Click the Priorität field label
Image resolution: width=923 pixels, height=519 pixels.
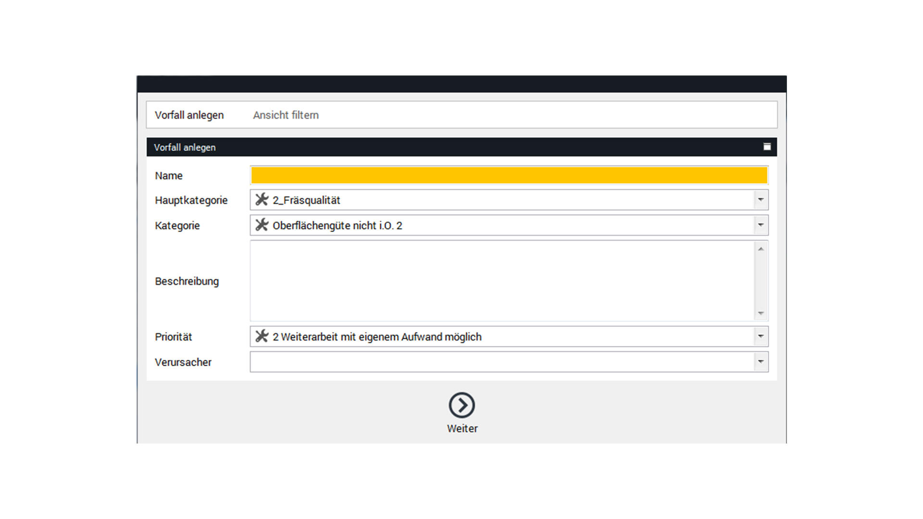click(173, 337)
